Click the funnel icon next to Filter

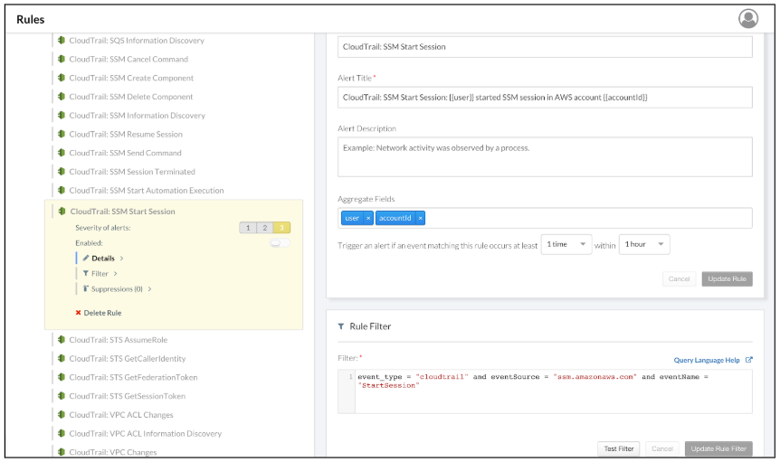[86, 273]
